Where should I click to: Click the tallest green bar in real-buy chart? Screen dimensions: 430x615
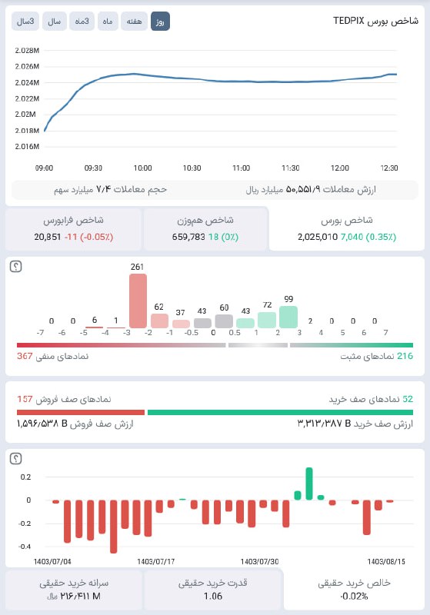coord(309,484)
